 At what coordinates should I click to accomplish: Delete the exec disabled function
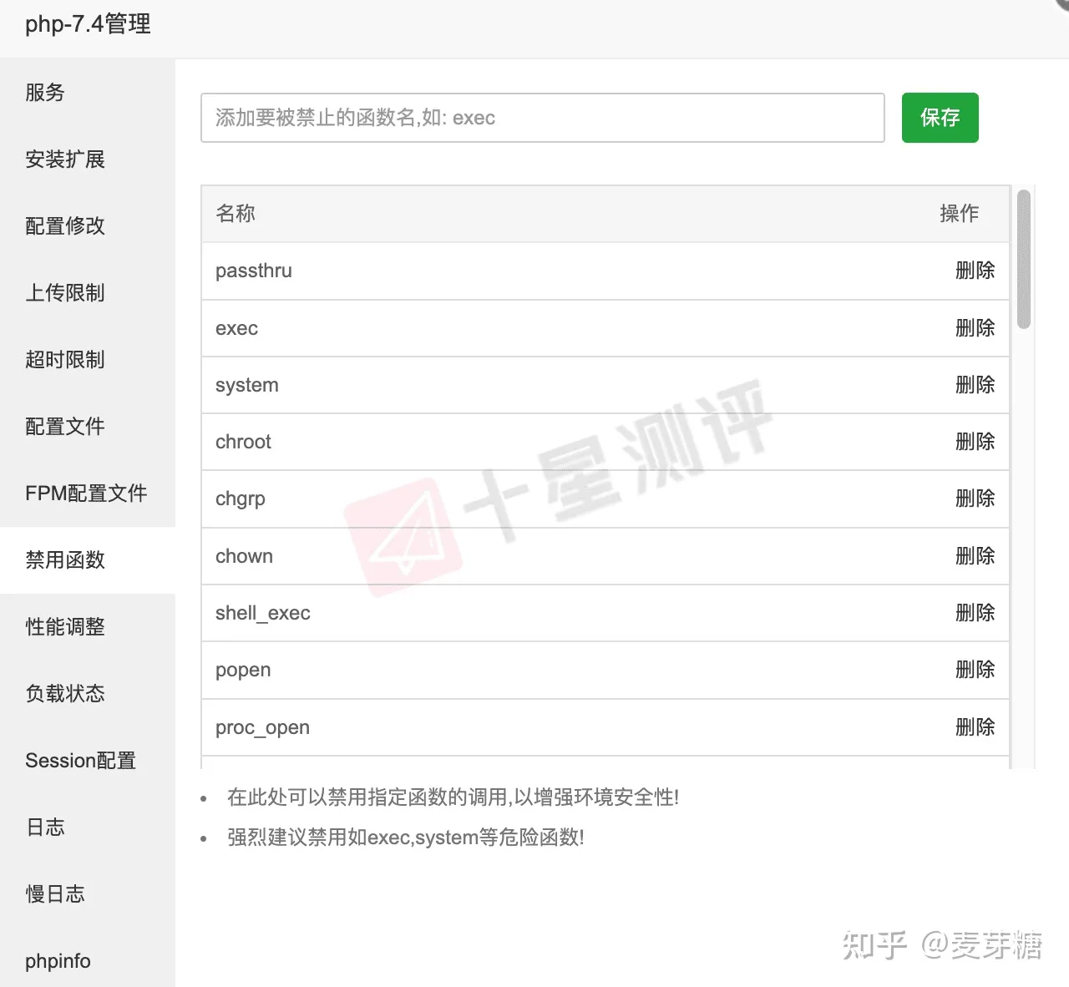[x=975, y=328]
